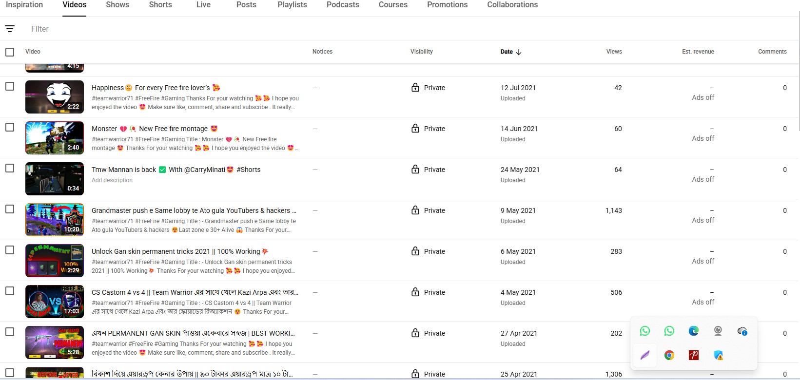The height and width of the screenshot is (380, 800).
Task: Select the checkbox on the 27 Apr 2021 row
Action: 10,332
